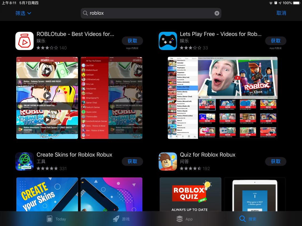Open the second Create Skins phone screenshot

[x=111, y=194]
